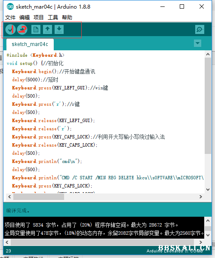Image resolution: width=215 pixels, height=258 pixels.
Task: Click console horizontal scrollbar right arrow
Action: (201, 242)
